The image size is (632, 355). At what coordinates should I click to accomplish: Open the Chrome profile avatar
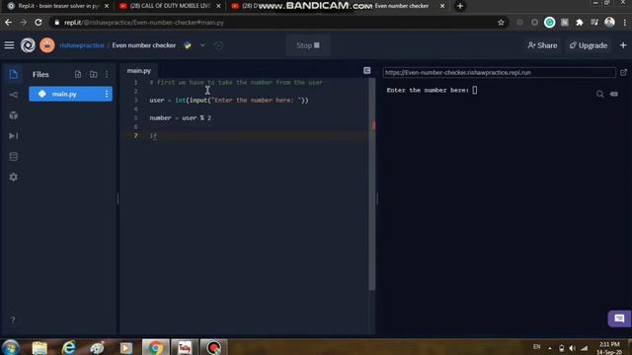[x=609, y=22]
